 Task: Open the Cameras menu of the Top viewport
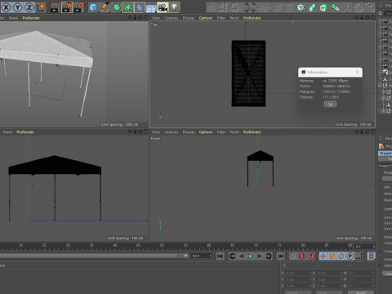171,18
